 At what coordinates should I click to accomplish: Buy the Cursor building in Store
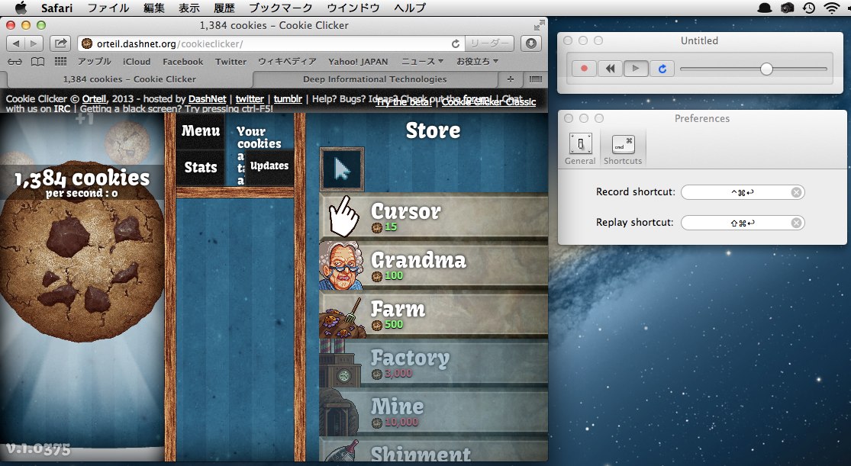click(434, 216)
